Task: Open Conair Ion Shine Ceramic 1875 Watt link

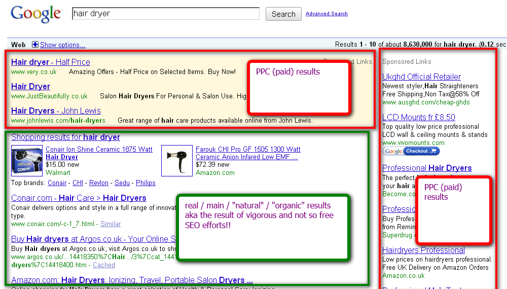Action: (x=99, y=153)
